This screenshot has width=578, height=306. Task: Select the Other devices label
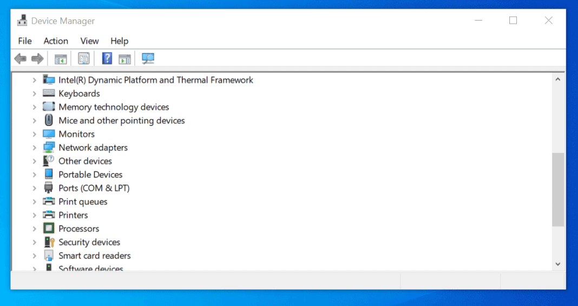point(85,161)
